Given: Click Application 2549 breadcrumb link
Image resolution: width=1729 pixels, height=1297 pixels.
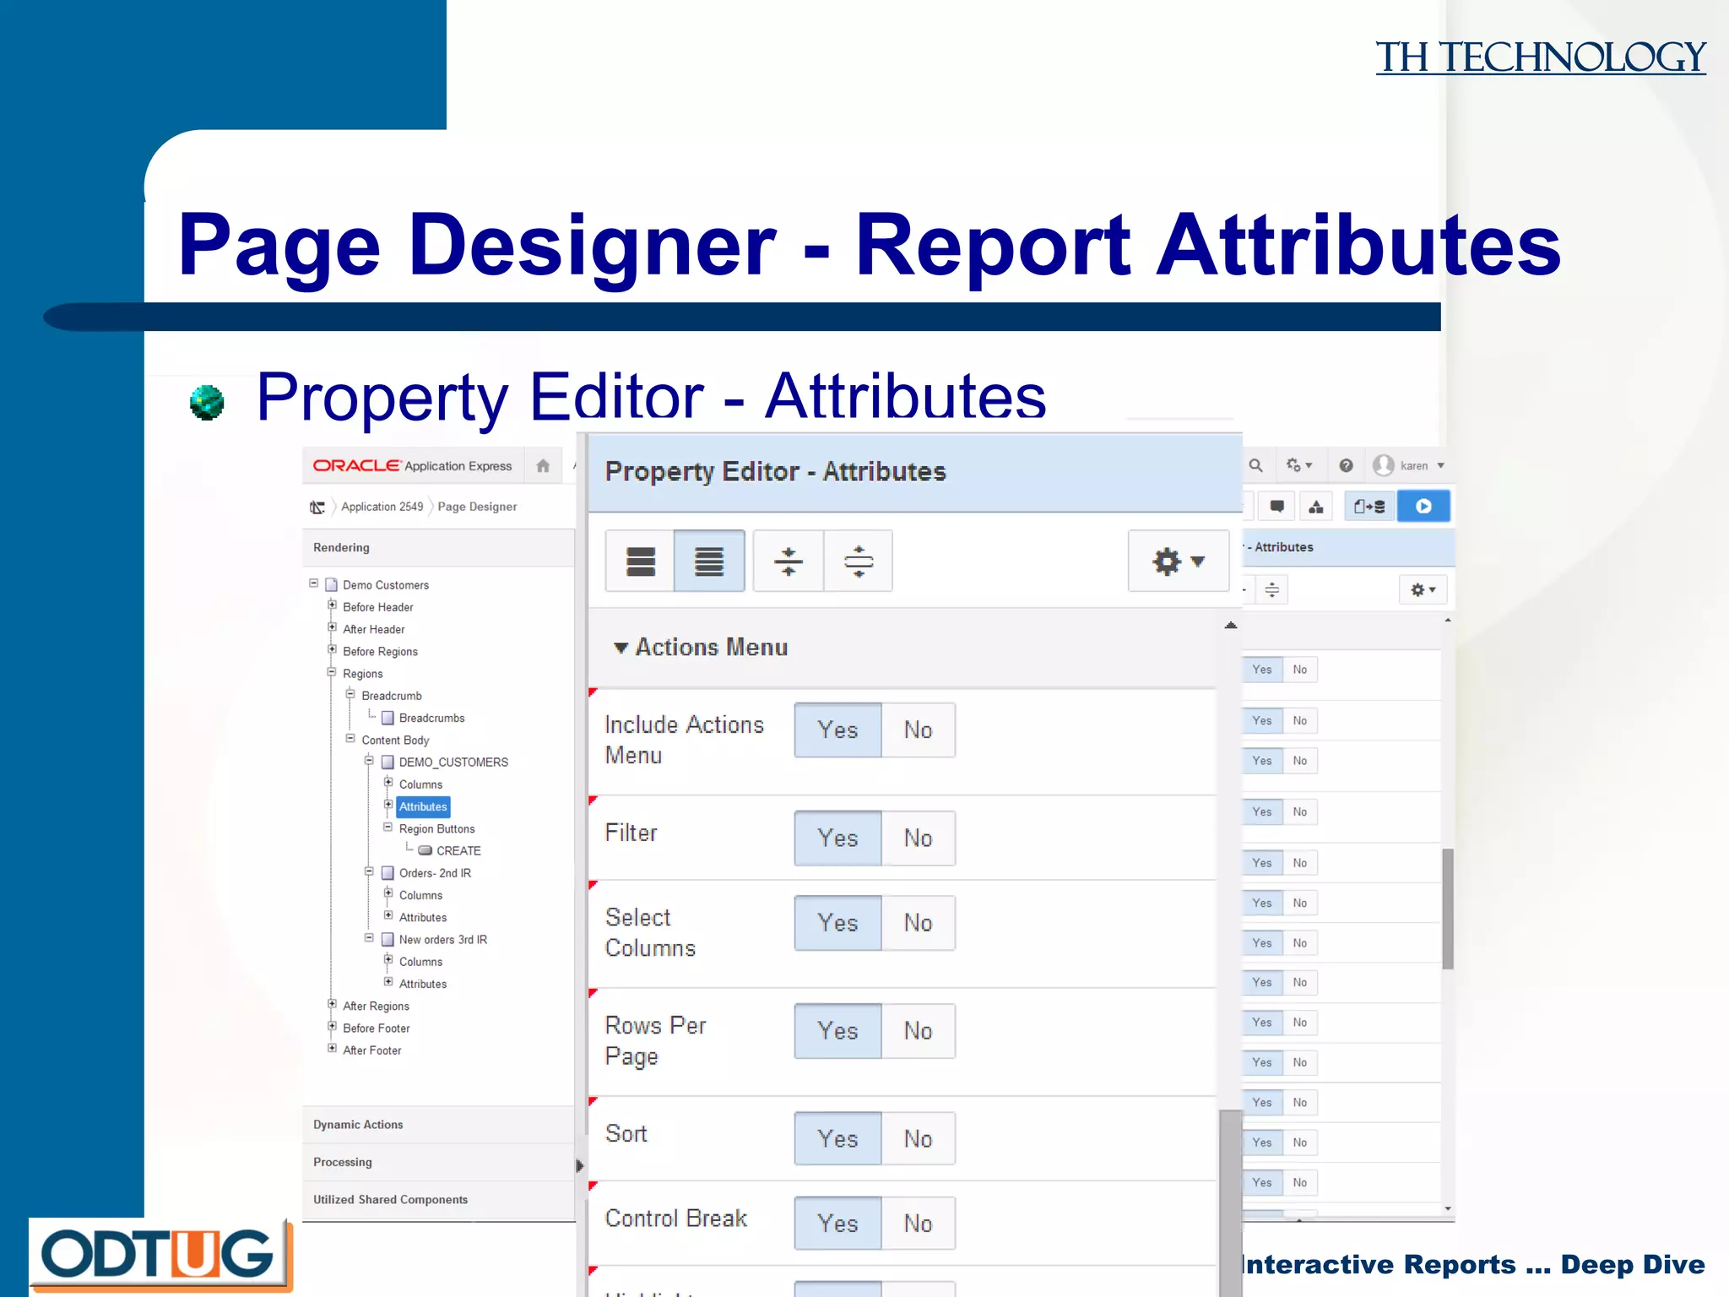Looking at the screenshot, I should (382, 507).
